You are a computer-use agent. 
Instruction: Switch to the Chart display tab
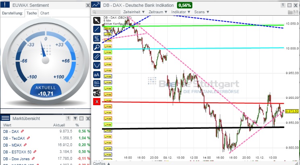(x=45, y=13)
